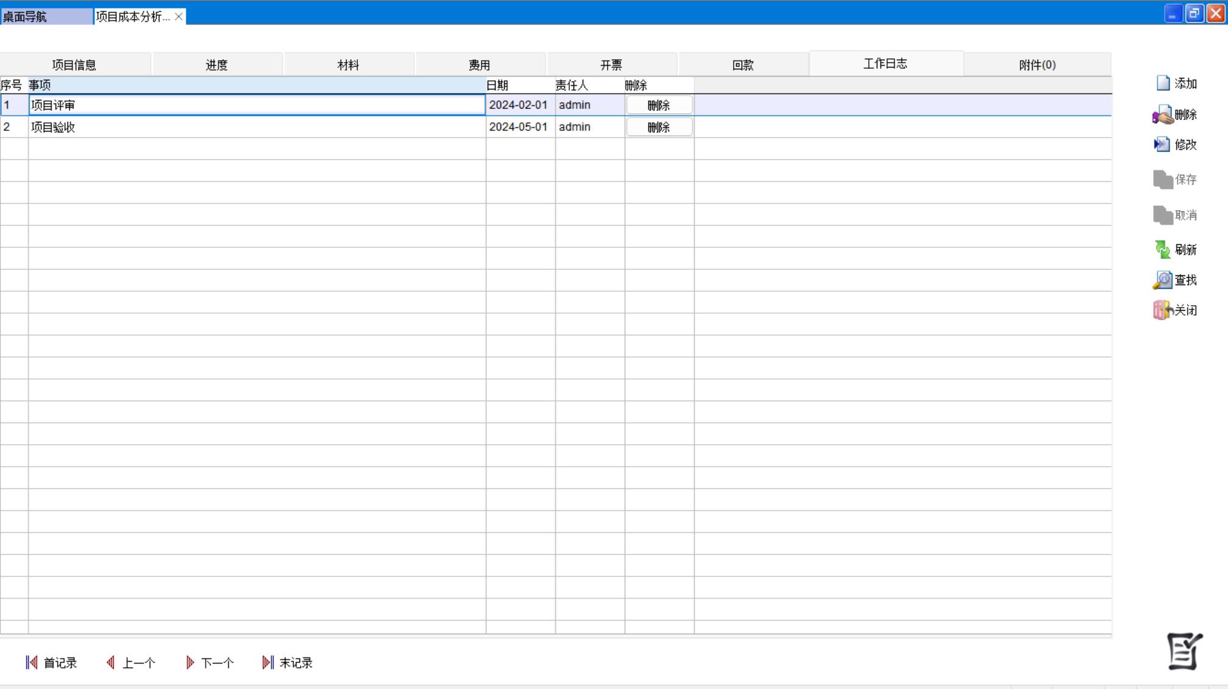Switch to the 回款 tab

pyautogui.click(x=743, y=65)
